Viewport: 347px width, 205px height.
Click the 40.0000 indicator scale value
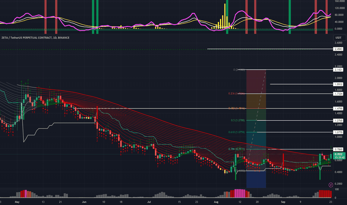340,22
